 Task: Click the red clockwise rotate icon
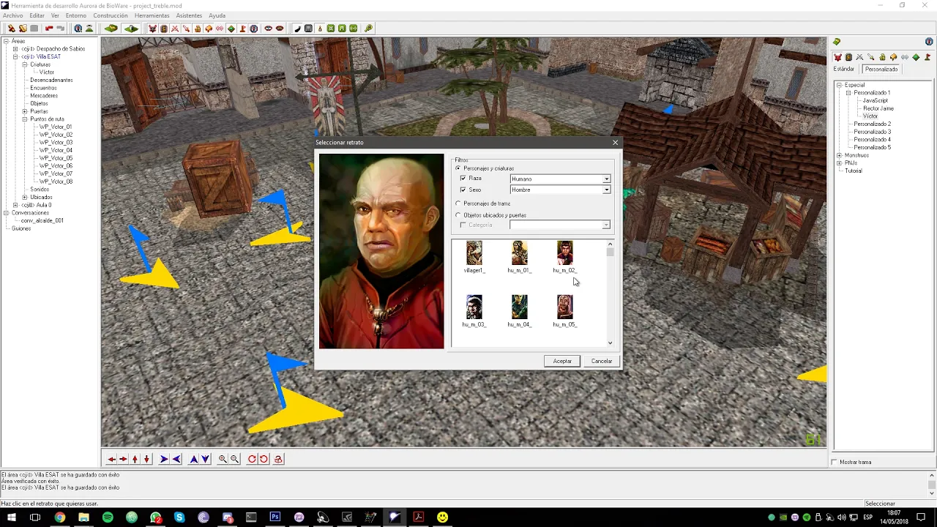coord(252,459)
